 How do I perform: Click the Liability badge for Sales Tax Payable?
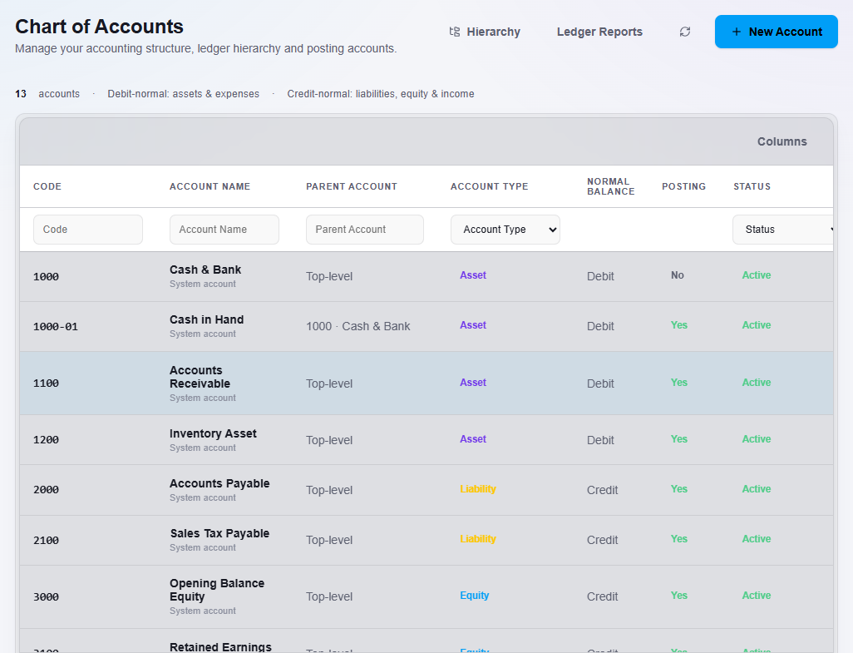(478, 539)
